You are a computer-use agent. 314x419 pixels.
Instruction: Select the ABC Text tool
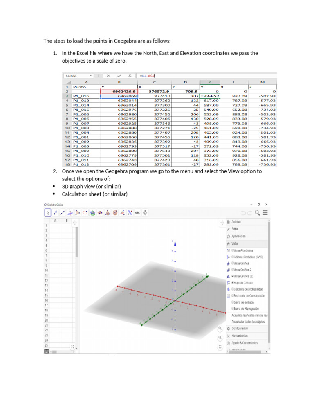pos(137,212)
